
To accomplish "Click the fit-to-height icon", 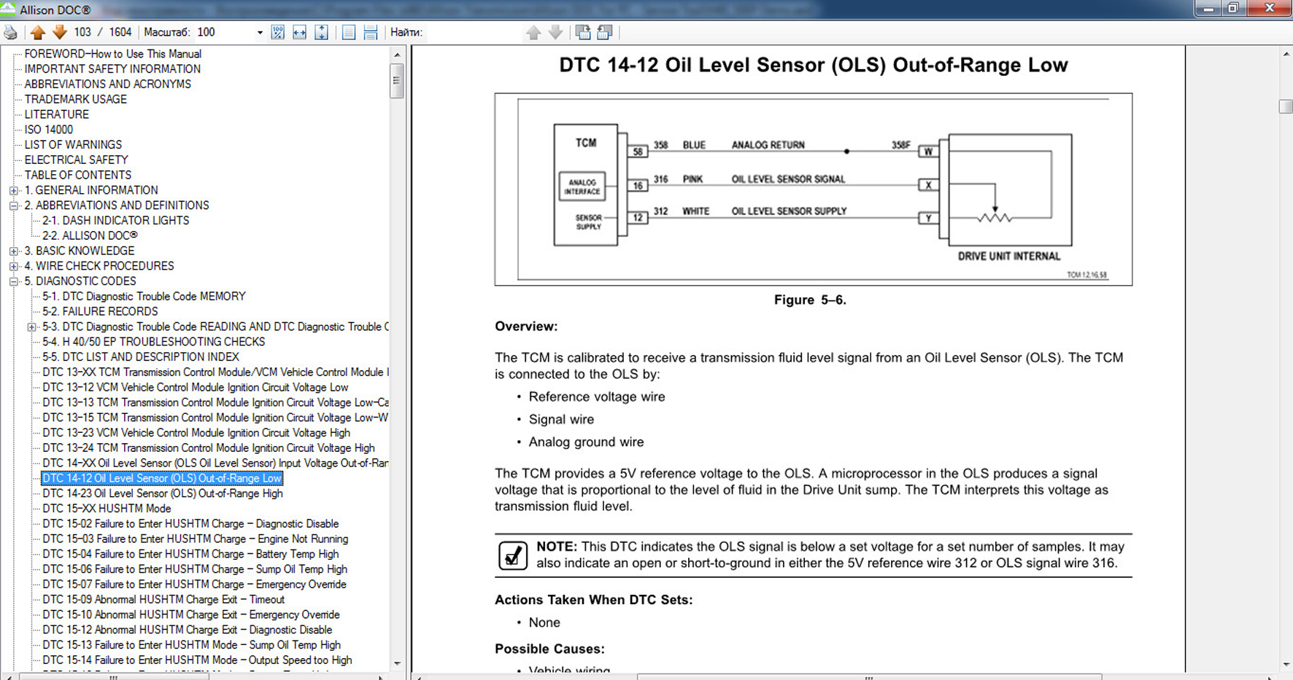I will 321,32.
